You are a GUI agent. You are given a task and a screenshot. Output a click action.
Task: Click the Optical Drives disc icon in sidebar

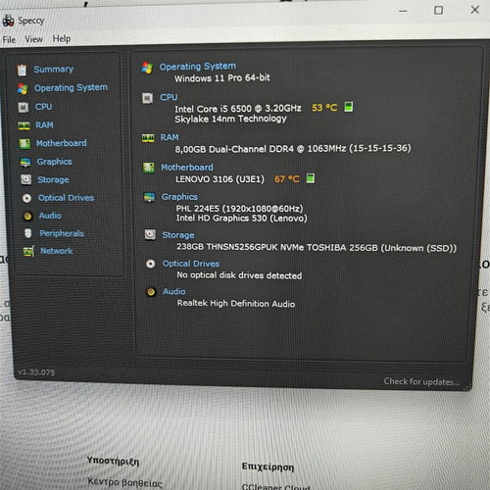pyautogui.click(x=26, y=198)
